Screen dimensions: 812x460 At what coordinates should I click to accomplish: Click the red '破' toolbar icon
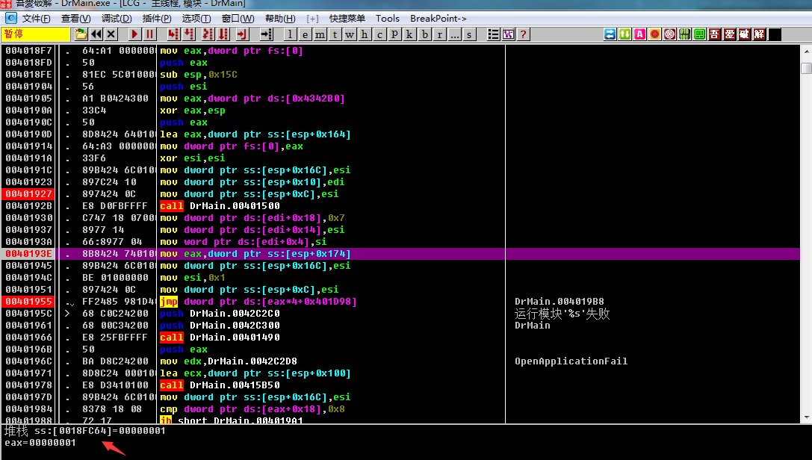pyautogui.click(x=745, y=34)
